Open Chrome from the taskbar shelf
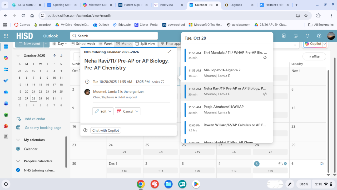The width and height of the screenshot is (337, 190). pos(141,184)
